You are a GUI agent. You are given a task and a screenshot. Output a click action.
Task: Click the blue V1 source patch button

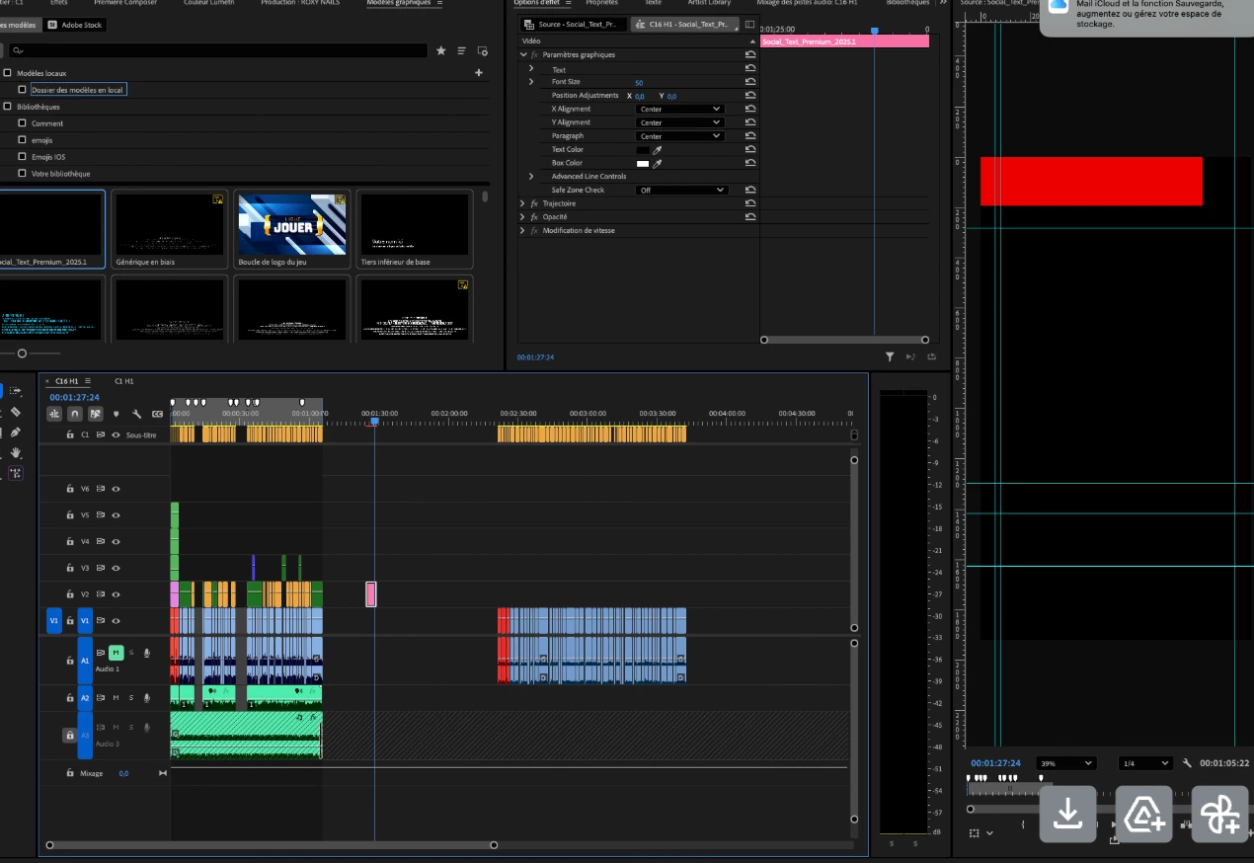click(54, 621)
